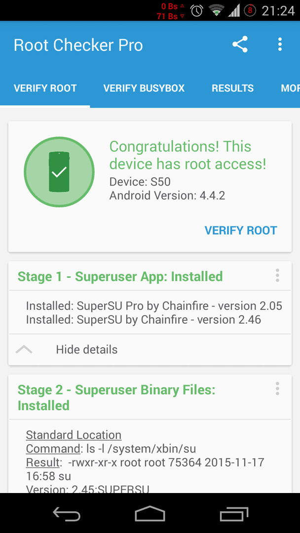The height and width of the screenshot is (533, 300).
Task: Open Stage 1 card options menu
Action: (277, 275)
